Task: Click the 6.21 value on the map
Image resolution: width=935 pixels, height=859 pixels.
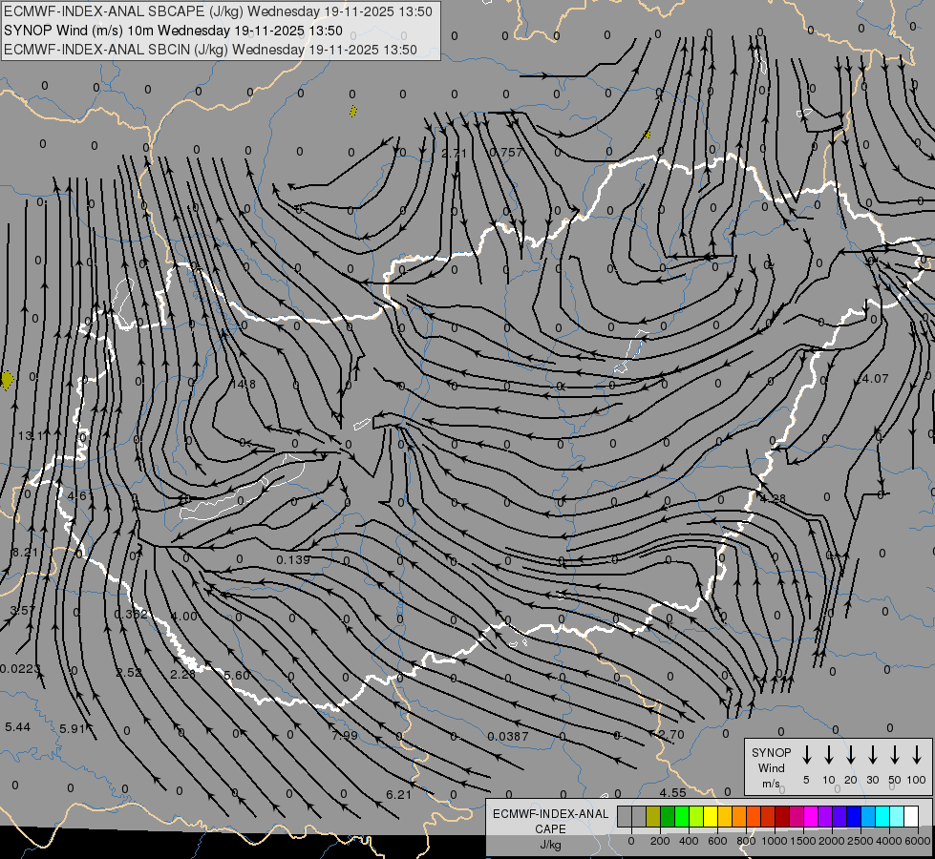Action: tap(399, 795)
